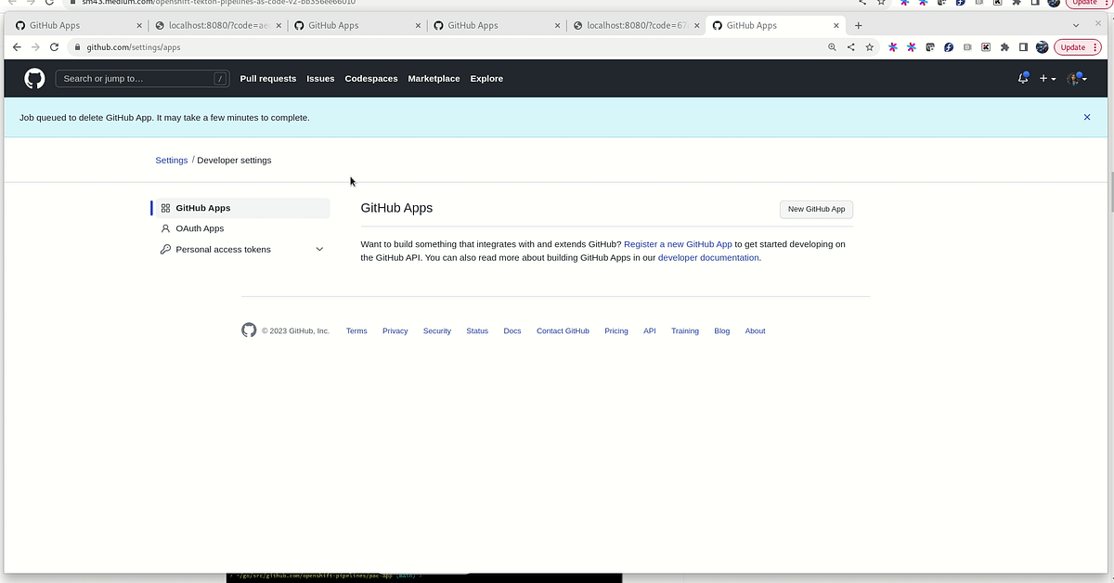Open the GitHub home Octocat icon

(33, 78)
